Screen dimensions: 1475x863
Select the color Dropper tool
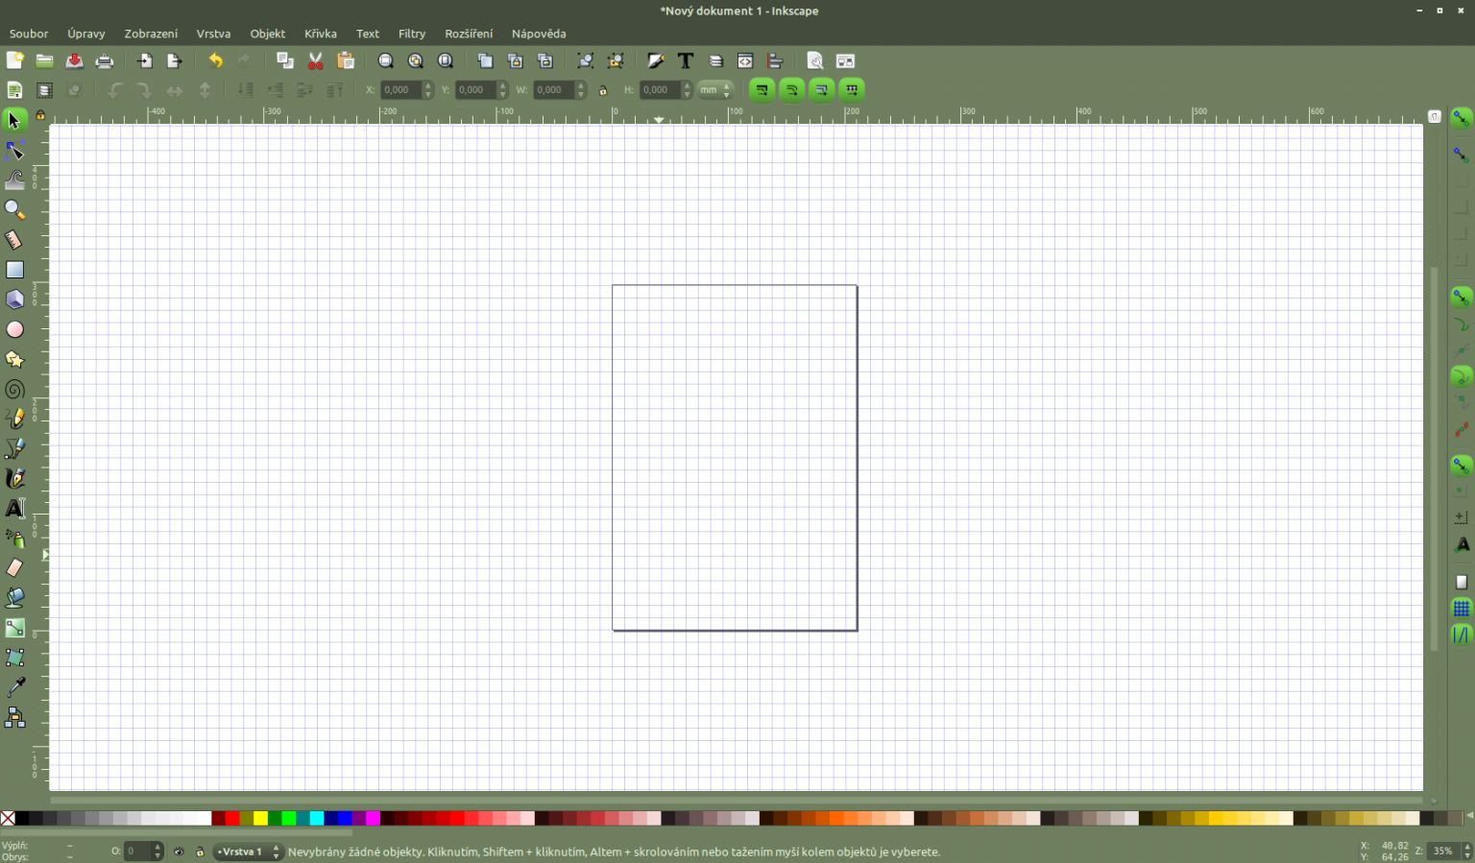[x=14, y=687]
